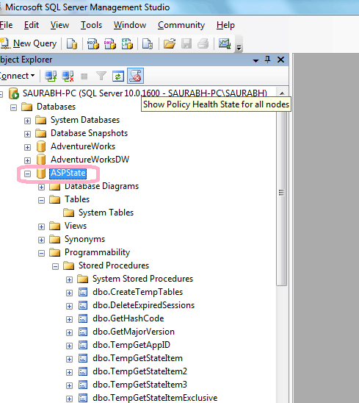Open the toolbar options overflow arrow

(x=239, y=48)
